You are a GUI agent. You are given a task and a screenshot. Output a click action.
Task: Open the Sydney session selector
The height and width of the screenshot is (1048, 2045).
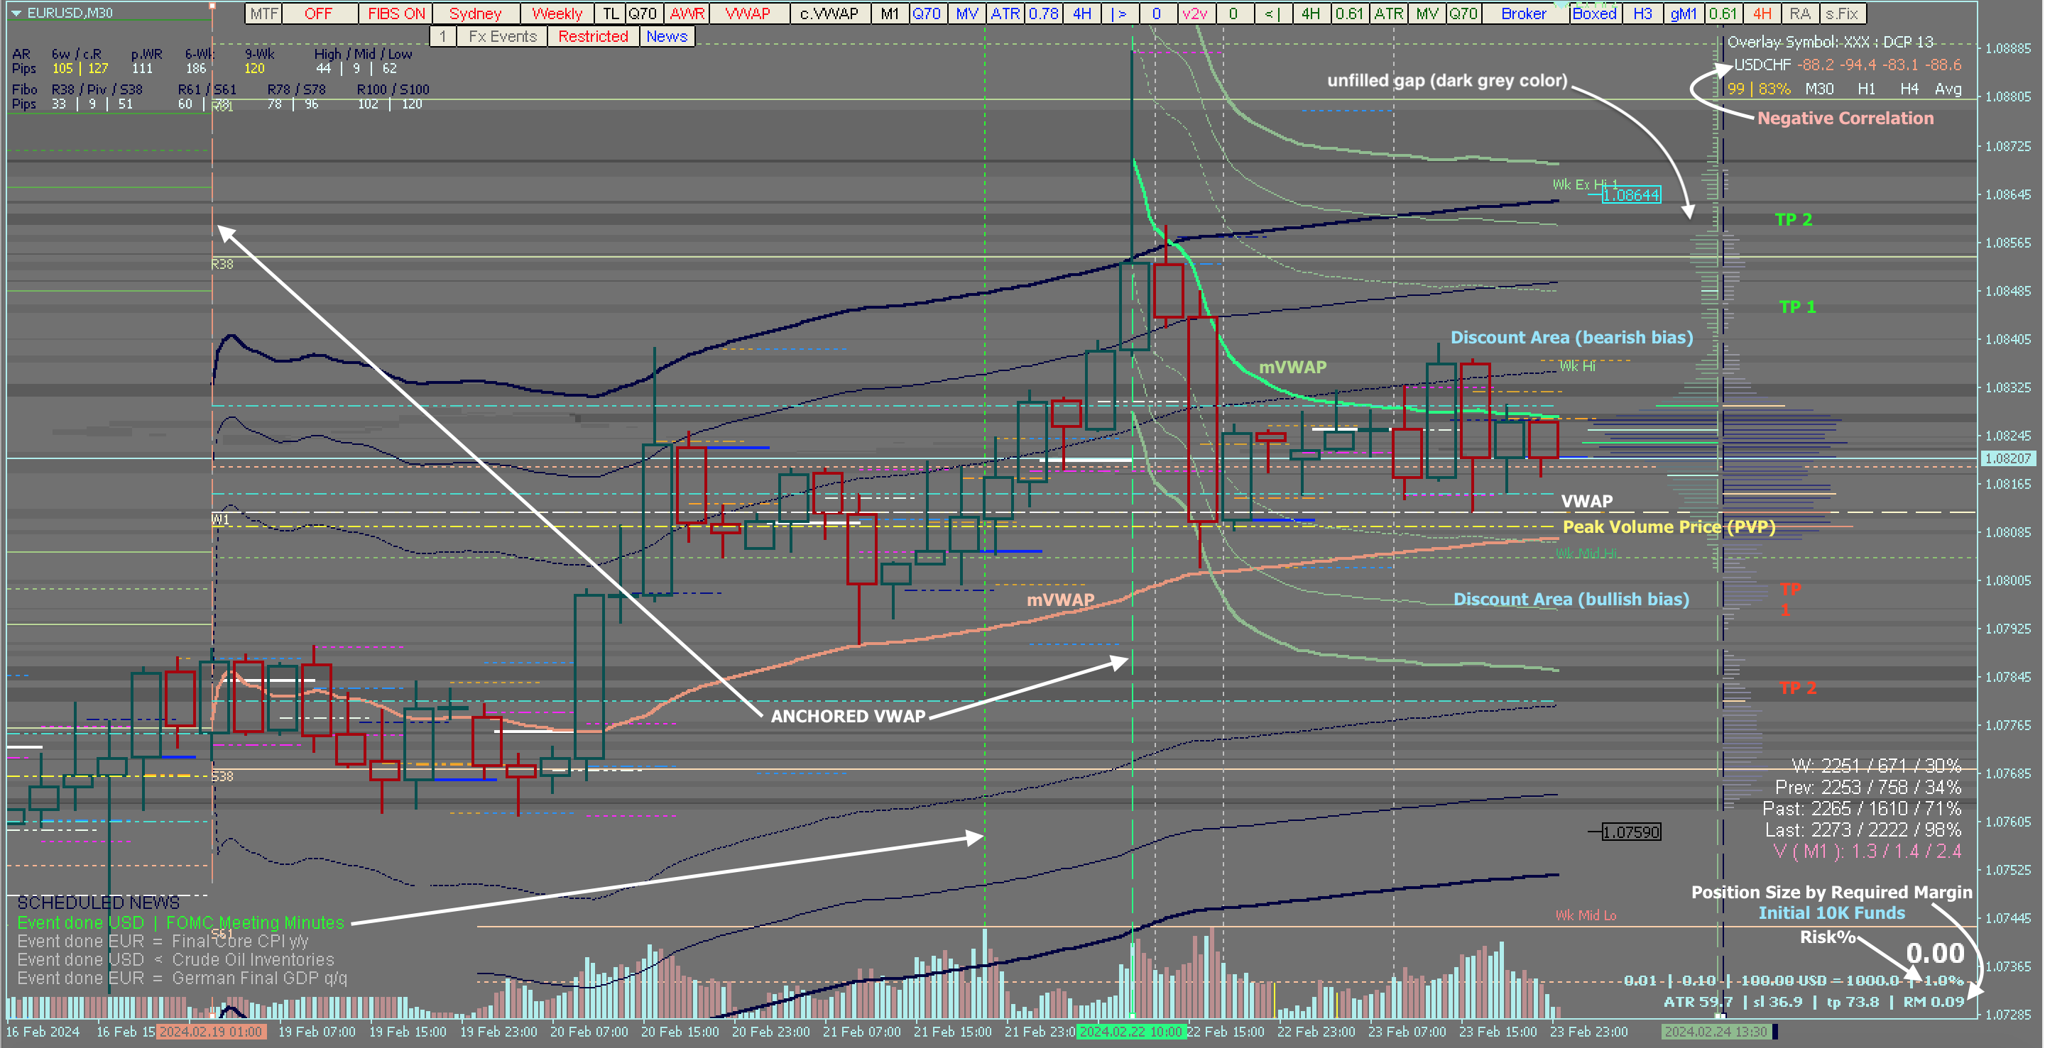(x=475, y=13)
